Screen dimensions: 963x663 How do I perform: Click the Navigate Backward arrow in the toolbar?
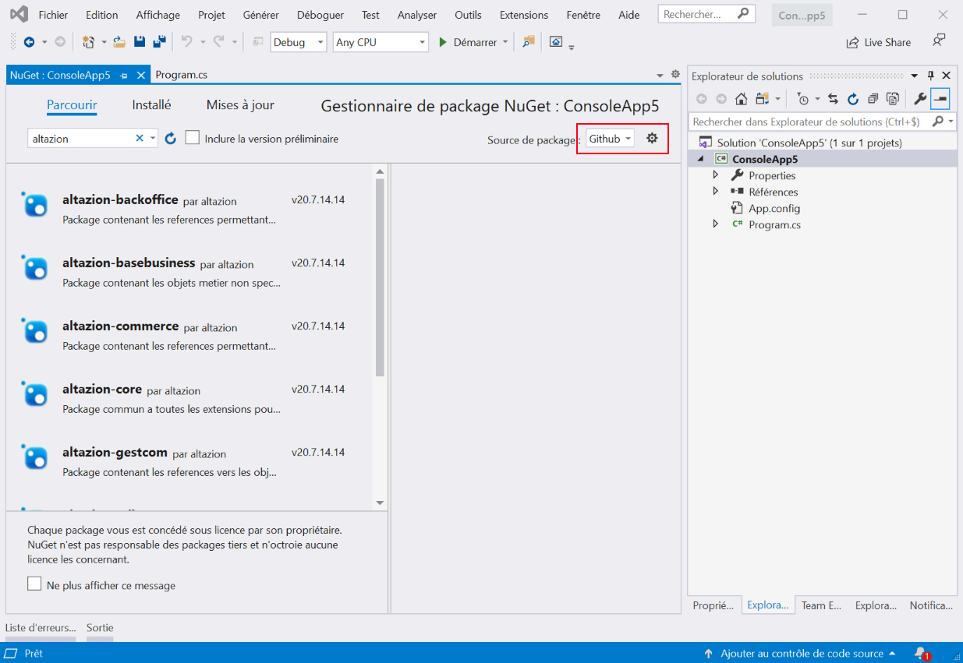29,42
